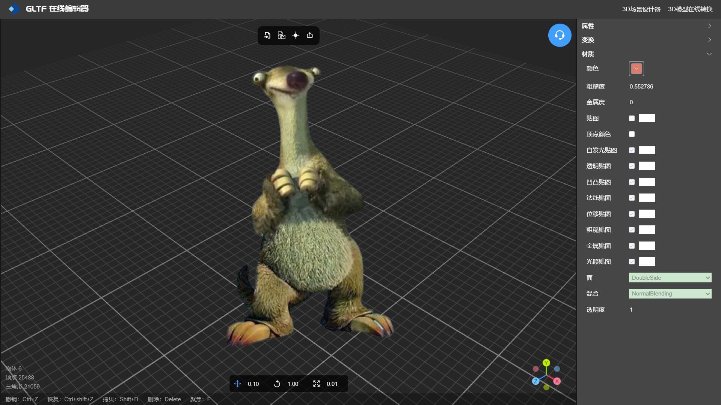
Task: Collapse the 材质 material section
Action: 647,54
